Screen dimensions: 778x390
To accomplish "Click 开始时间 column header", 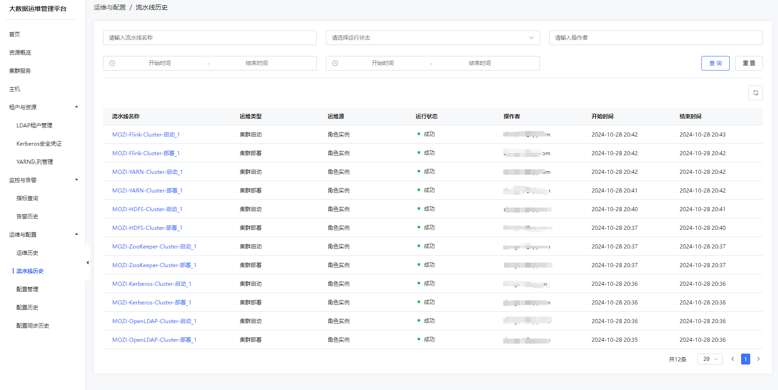I will [x=603, y=116].
